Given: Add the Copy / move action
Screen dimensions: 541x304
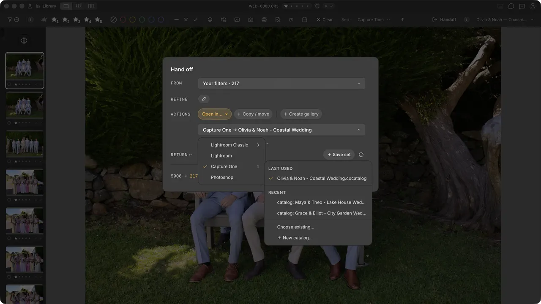Looking at the screenshot, I should point(253,114).
